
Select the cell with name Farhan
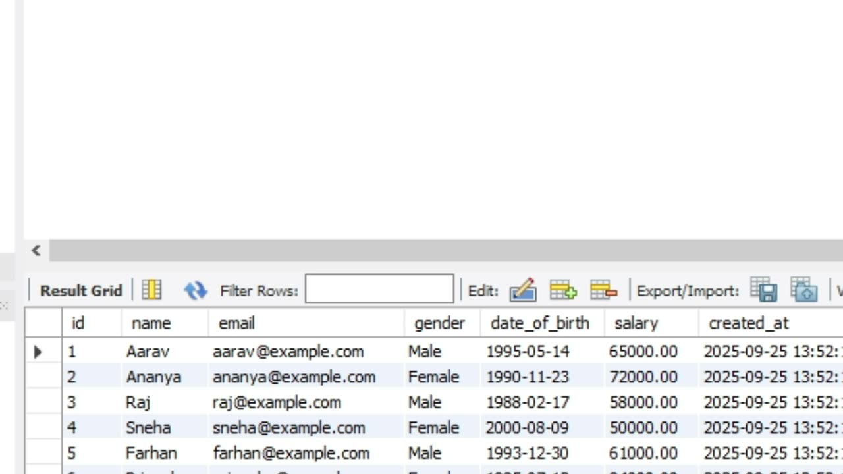[165, 453]
